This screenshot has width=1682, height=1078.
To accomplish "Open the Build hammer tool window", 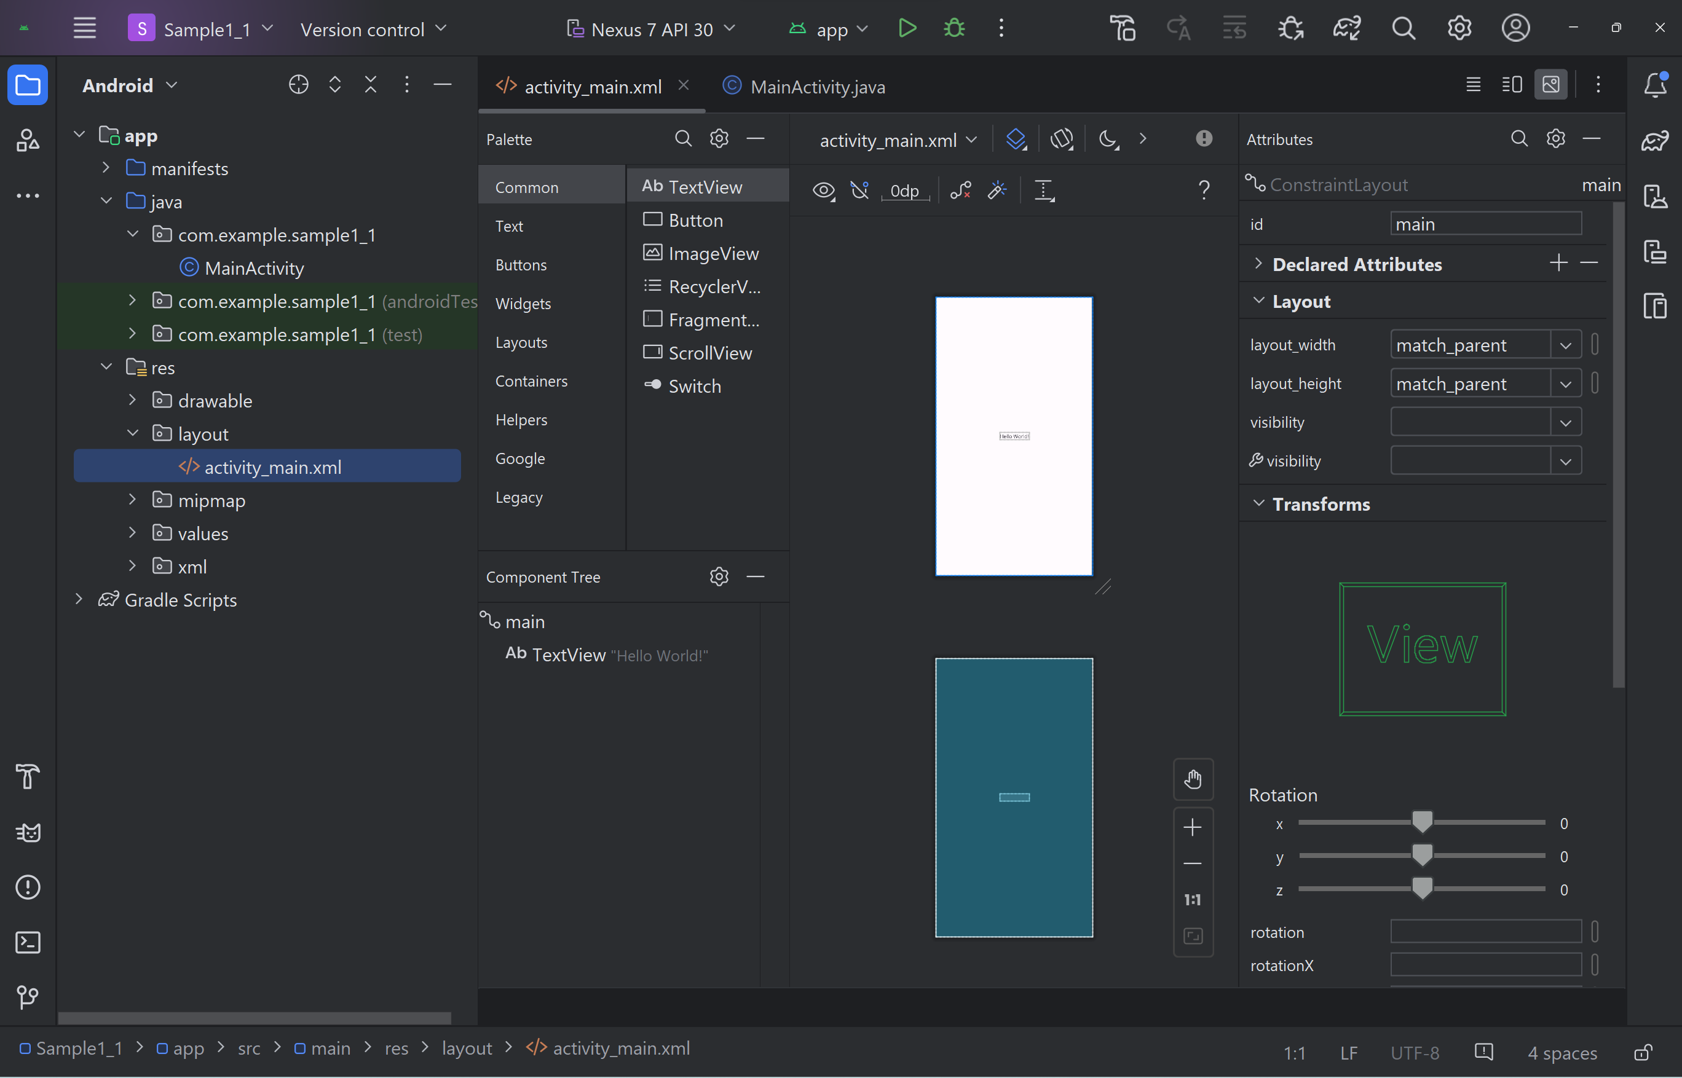I will pos(28,776).
